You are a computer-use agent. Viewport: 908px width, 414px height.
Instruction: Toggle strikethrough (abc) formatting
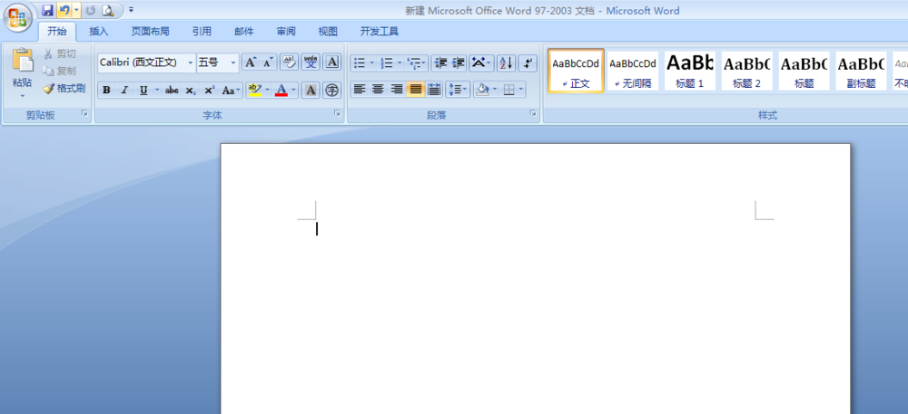coord(172,90)
